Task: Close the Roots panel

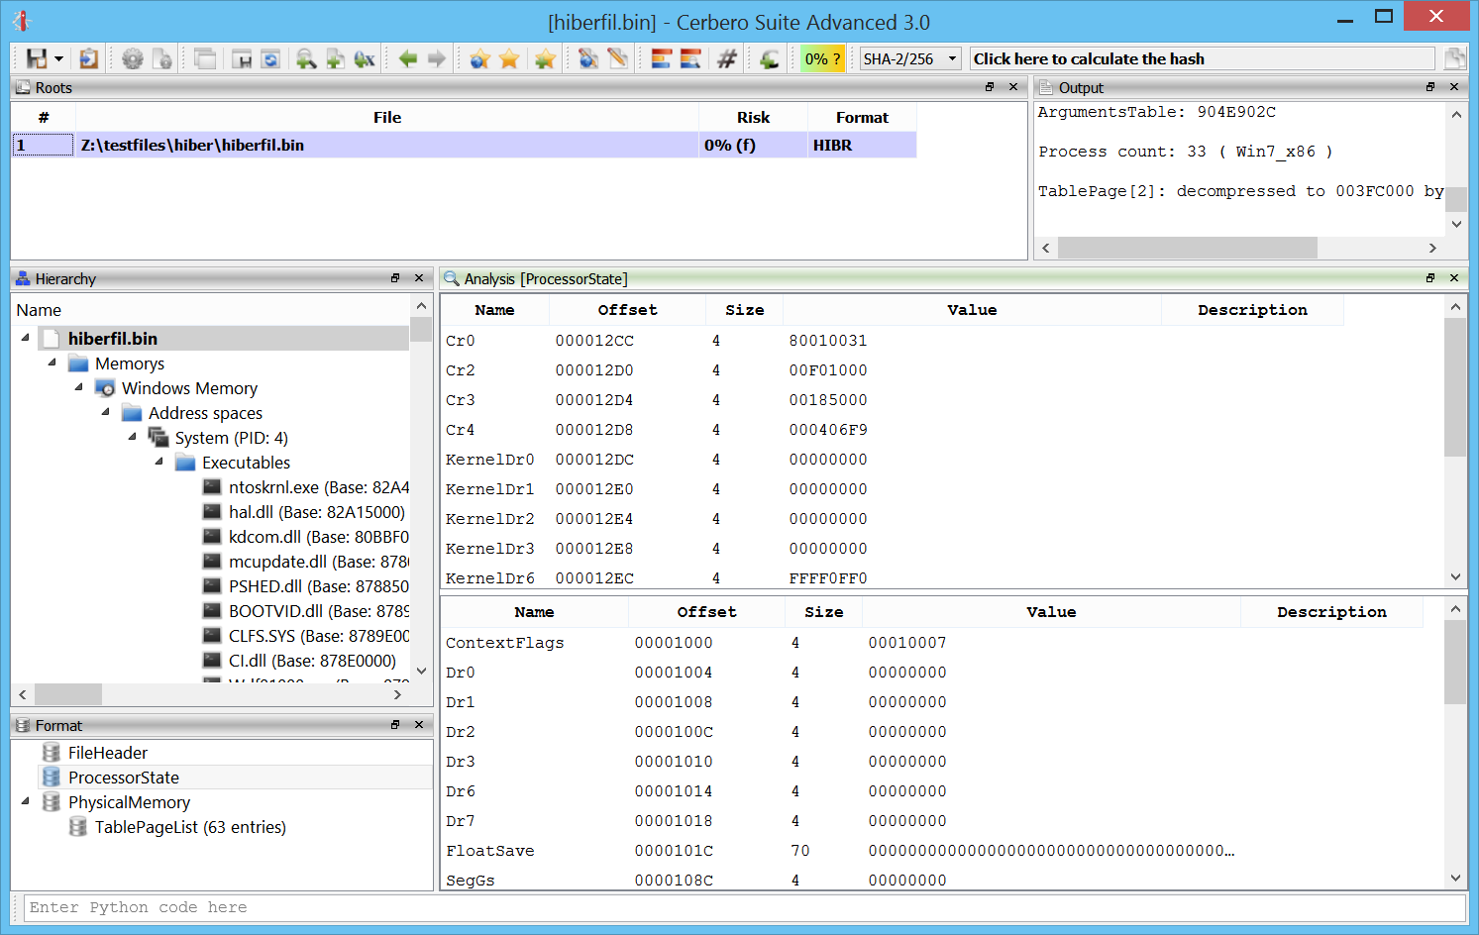Action: (1013, 87)
